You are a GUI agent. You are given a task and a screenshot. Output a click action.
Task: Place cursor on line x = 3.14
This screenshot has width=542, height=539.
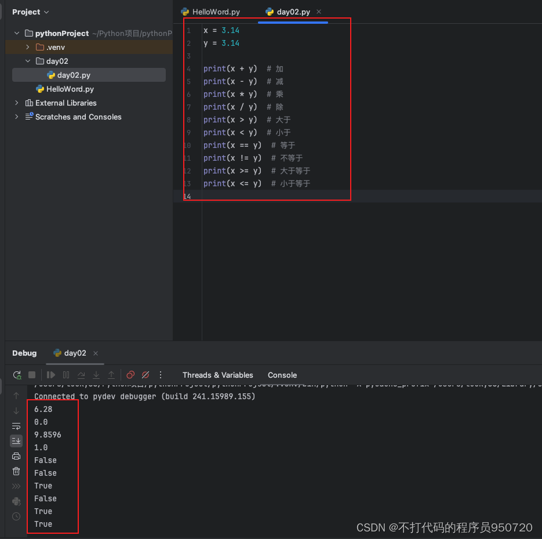click(x=221, y=30)
